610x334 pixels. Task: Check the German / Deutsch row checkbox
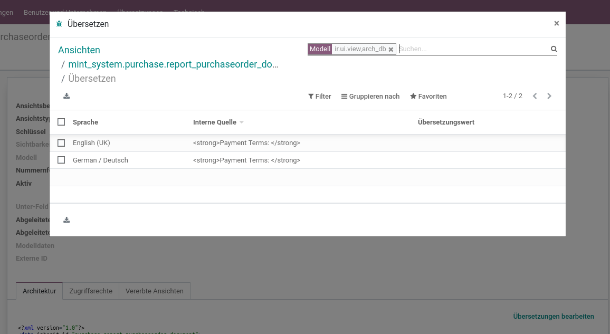61,160
